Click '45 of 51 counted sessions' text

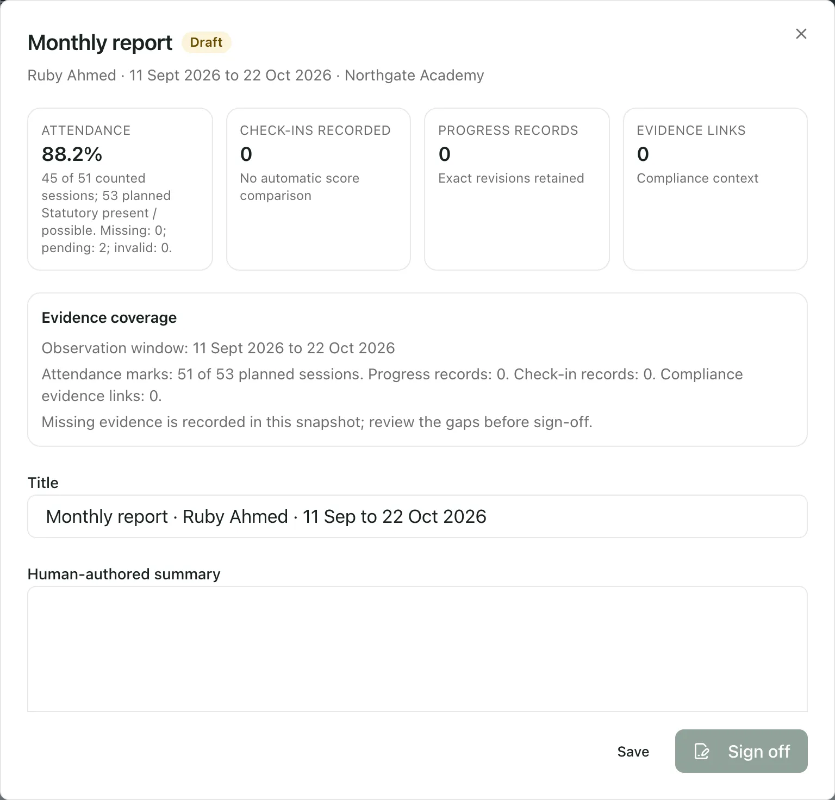[94, 187]
